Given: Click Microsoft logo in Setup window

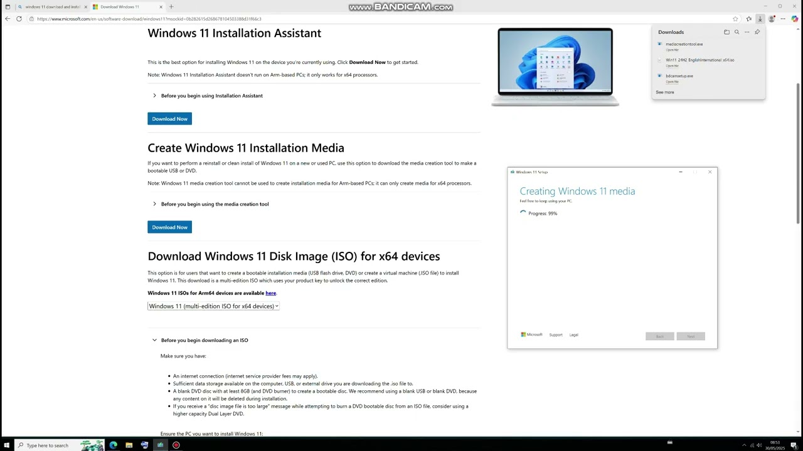Looking at the screenshot, I should (531, 334).
